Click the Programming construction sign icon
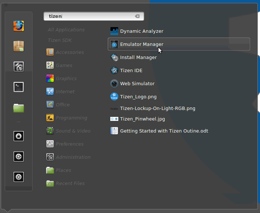Image resolution: width=260 pixels, height=213 pixels. (x=50, y=118)
